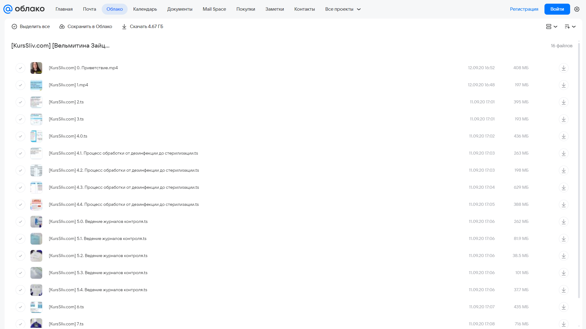Open the sort order dropdown
The image size is (586, 329).
click(570, 27)
